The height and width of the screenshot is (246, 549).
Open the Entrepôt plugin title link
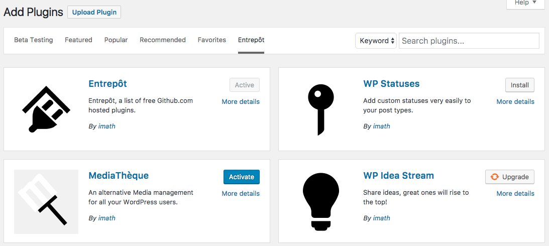(107, 84)
